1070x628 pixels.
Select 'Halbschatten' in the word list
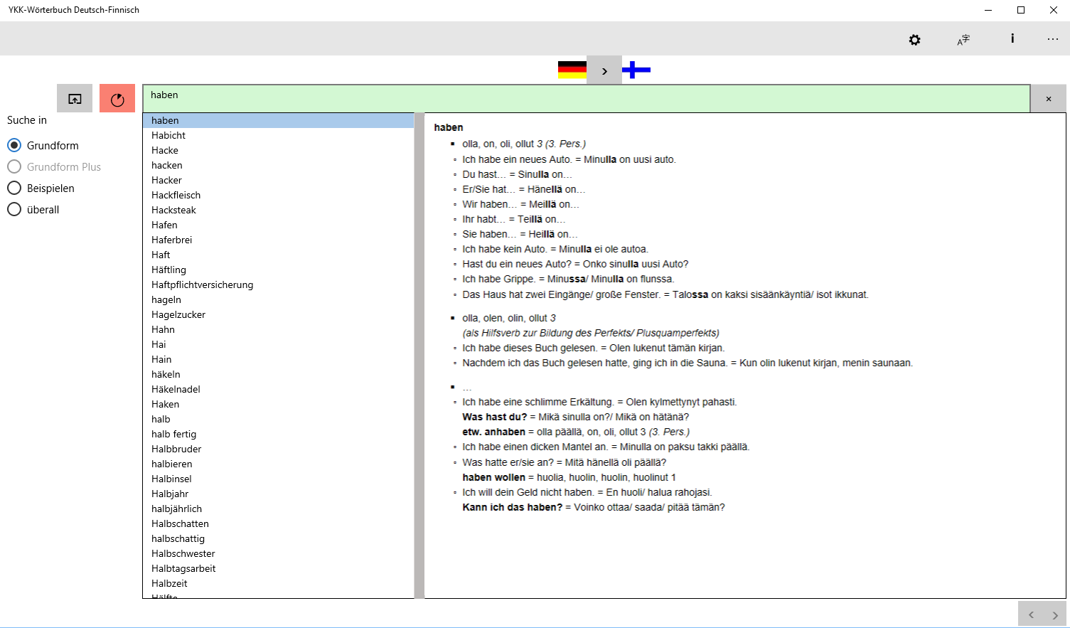point(278,523)
